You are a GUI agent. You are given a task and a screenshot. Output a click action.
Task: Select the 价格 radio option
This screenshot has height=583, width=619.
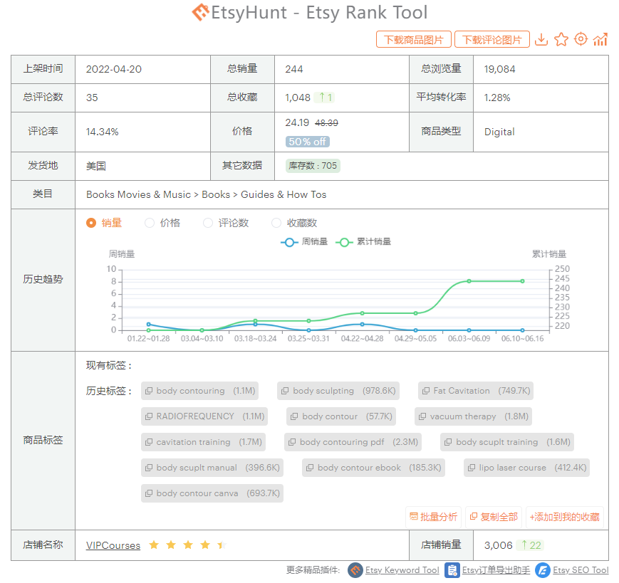(150, 223)
